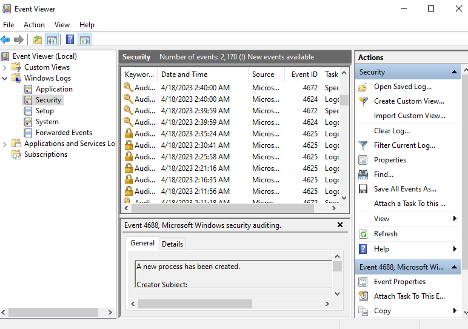Image resolution: width=468 pixels, height=329 pixels.
Task: Click Clear Log... in Actions pane
Action: pyautogui.click(x=392, y=131)
